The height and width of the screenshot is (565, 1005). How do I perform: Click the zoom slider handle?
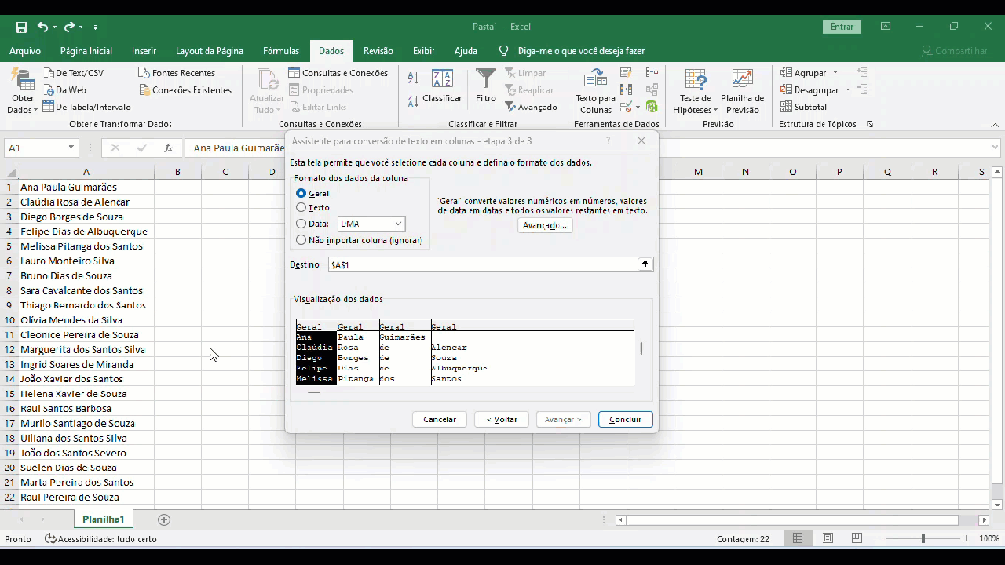[923, 539]
